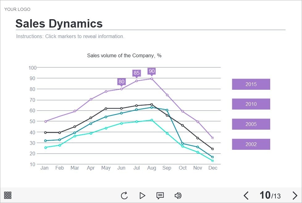
Task: Toggle the 2010 series visibility
Action: tap(251, 104)
